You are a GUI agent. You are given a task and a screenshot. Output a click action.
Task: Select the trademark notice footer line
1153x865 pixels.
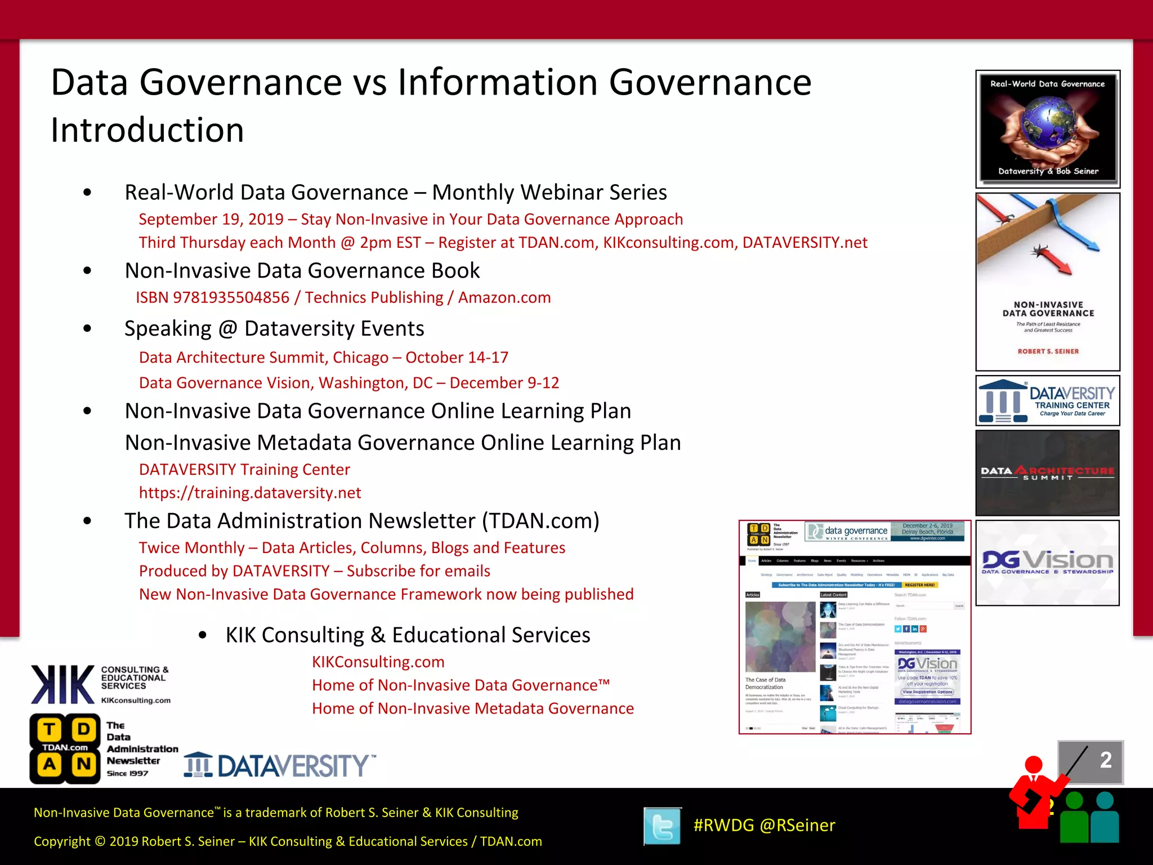pyautogui.click(x=276, y=813)
